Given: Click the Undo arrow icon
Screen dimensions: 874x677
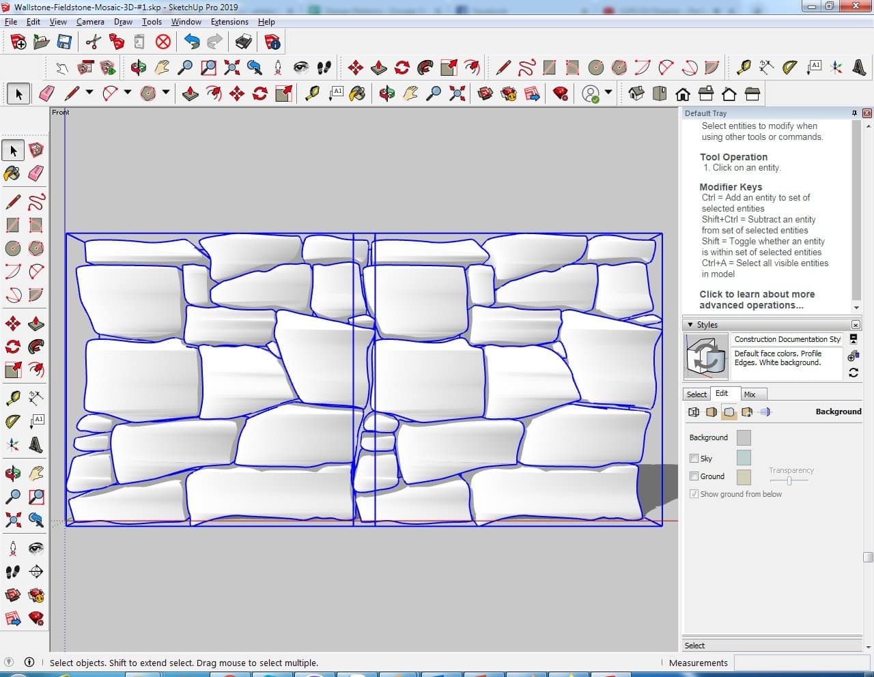Looking at the screenshot, I should pos(192,42).
